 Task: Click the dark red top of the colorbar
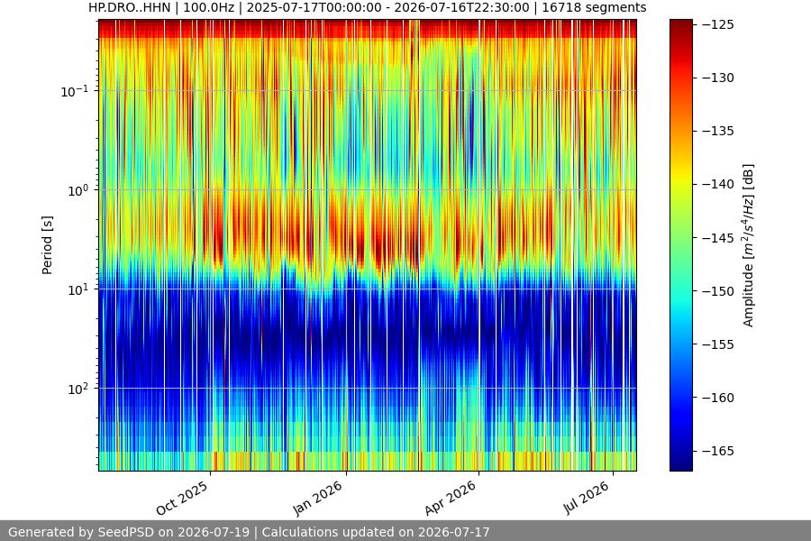pyautogui.click(x=680, y=23)
